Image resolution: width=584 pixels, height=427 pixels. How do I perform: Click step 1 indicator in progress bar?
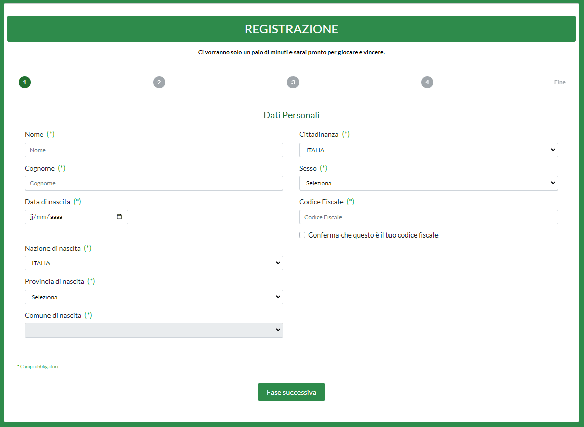(x=24, y=82)
